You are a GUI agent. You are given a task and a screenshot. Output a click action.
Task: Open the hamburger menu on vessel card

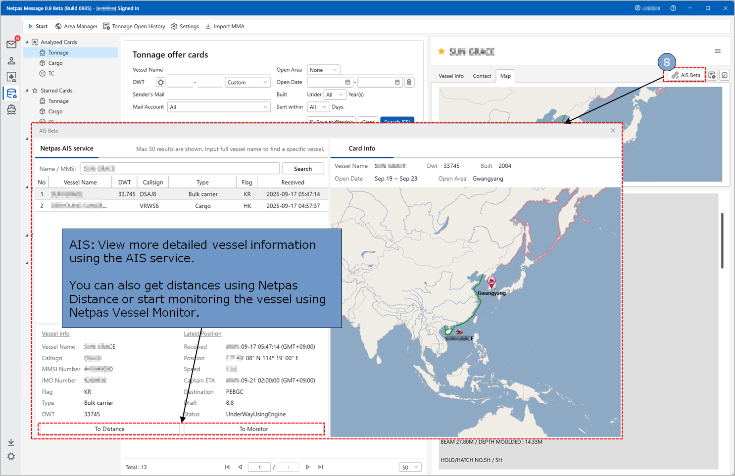pos(718,51)
